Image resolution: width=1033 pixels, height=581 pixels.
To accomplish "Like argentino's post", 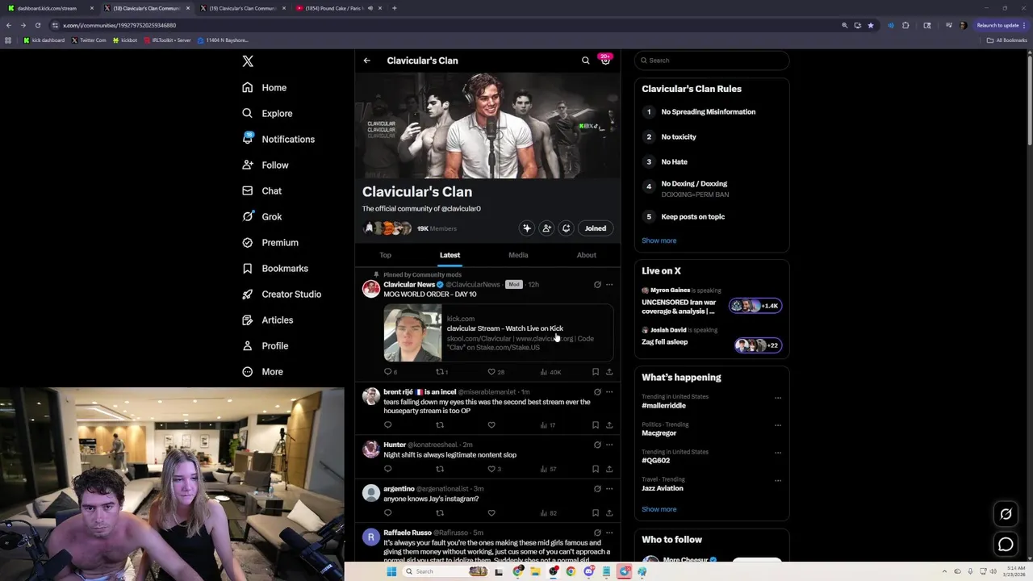I will click(x=491, y=513).
